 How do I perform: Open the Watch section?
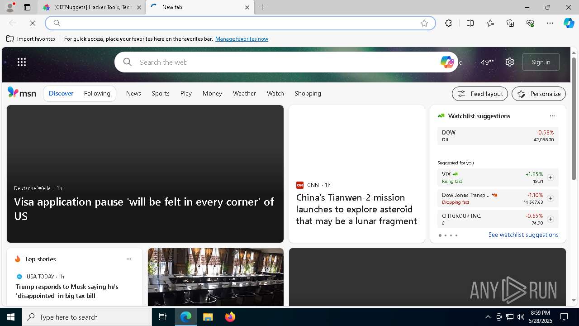pos(275,93)
